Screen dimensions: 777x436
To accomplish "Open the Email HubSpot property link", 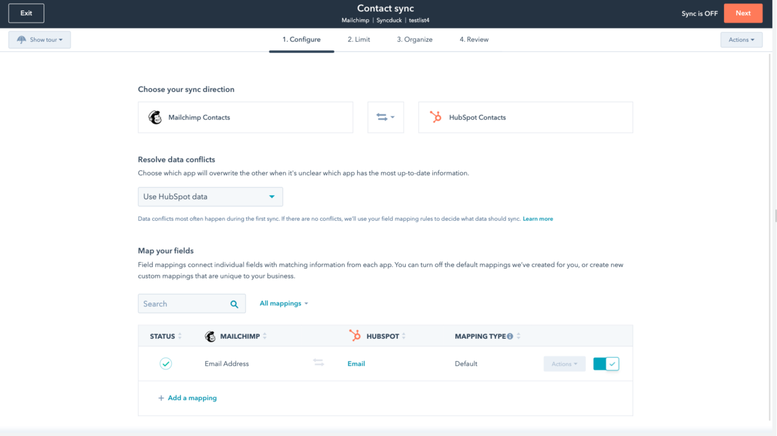I will click(x=356, y=364).
